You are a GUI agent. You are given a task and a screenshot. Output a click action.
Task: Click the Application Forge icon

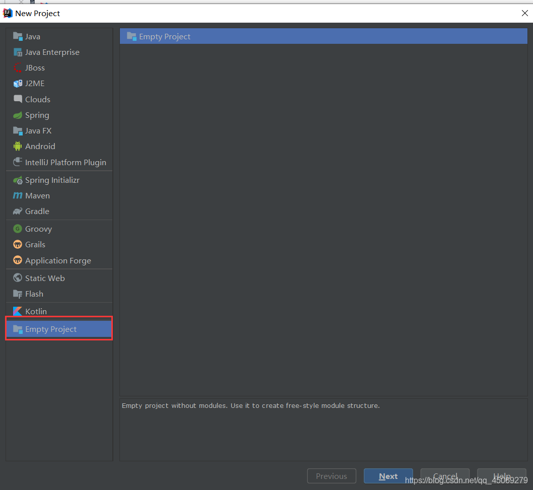(x=18, y=260)
